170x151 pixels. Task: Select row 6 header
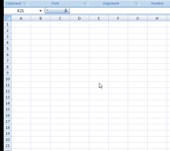tap(8, 55)
